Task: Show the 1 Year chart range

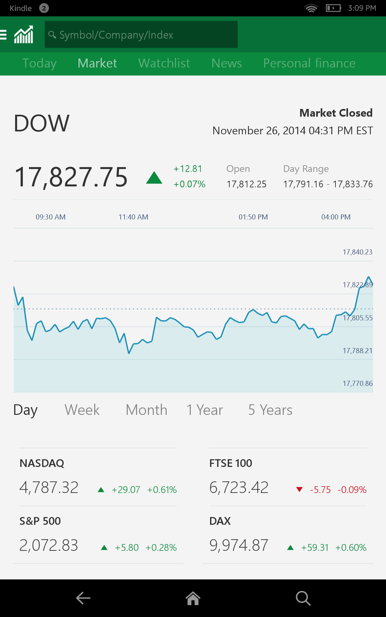Action: click(205, 410)
